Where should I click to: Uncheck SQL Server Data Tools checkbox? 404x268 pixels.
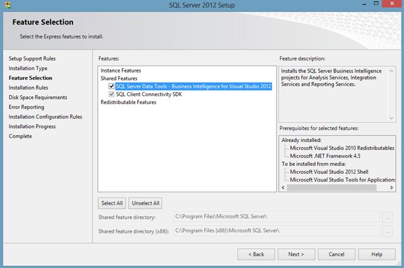click(111, 86)
